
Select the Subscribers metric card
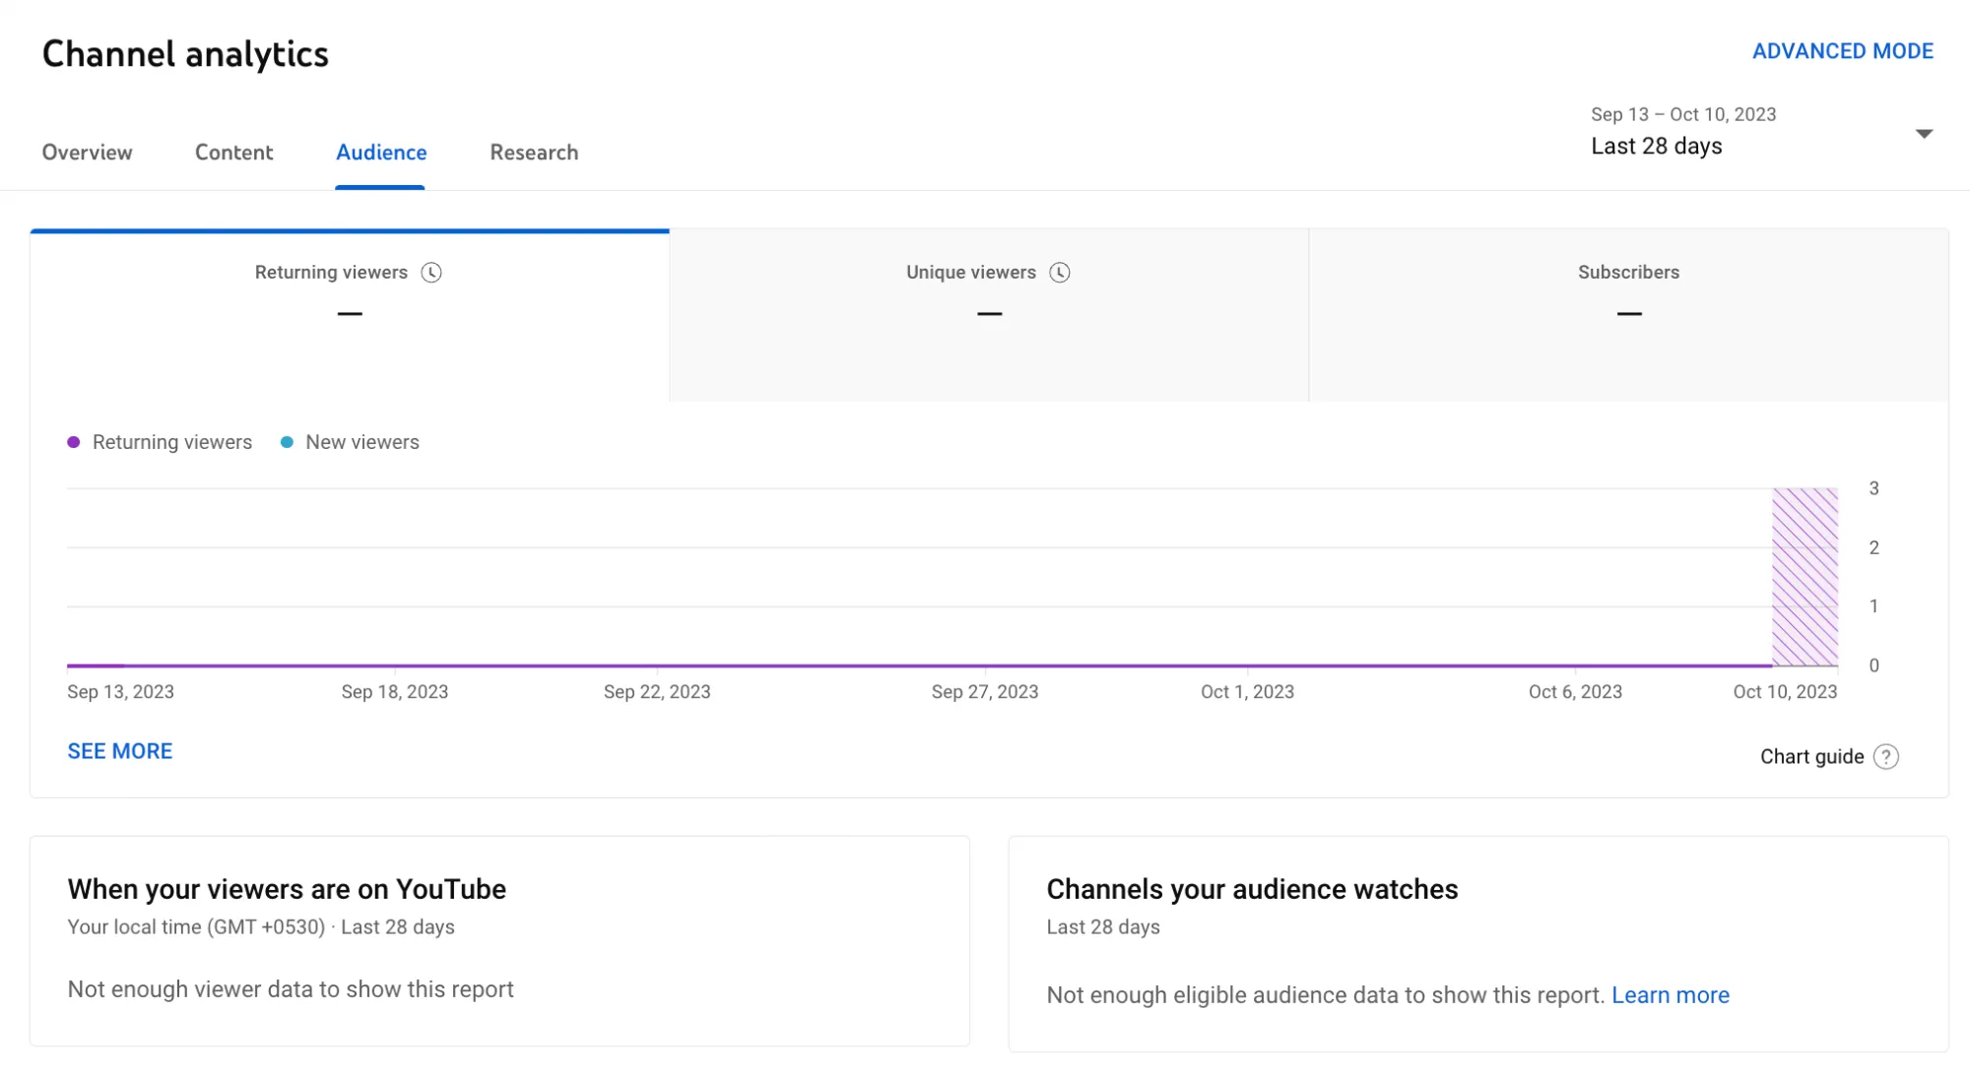click(1628, 315)
